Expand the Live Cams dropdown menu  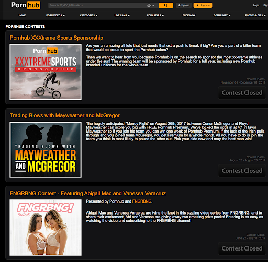click(122, 15)
